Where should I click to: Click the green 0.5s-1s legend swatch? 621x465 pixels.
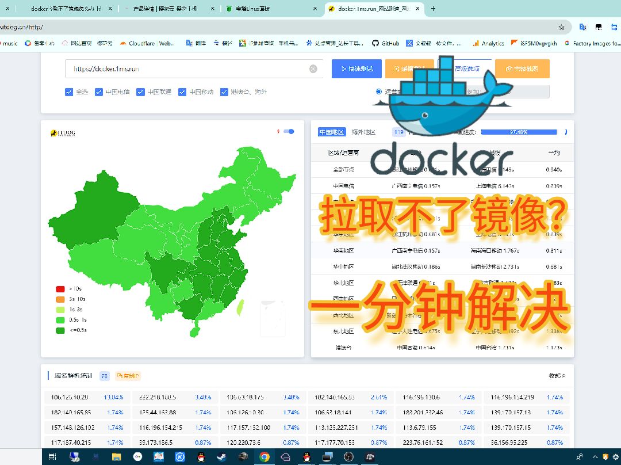coord(60,320)
